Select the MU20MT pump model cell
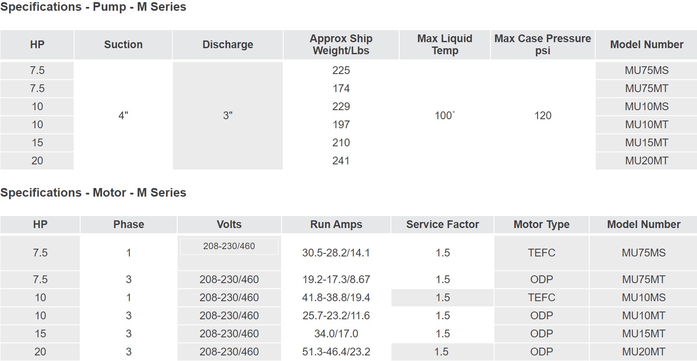 (x=646, y=160)
